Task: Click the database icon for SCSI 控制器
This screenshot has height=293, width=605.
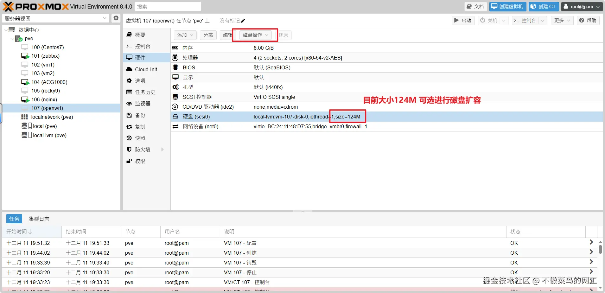Action: (x=175, y=97)
